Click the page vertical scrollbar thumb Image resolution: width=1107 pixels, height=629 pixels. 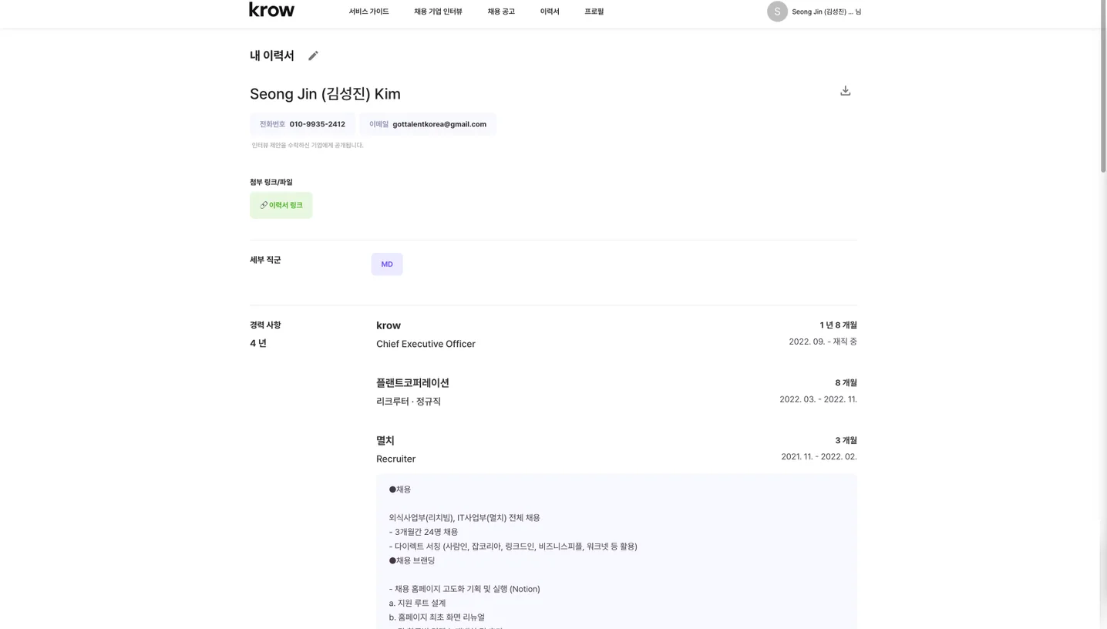click(1103, 86)
